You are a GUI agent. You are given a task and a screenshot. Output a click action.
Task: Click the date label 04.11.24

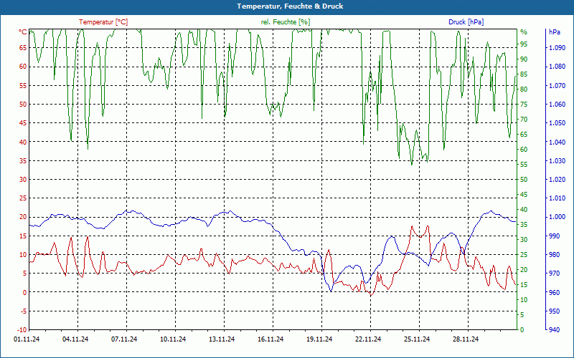pyautogui.click(x=75, y=339)
